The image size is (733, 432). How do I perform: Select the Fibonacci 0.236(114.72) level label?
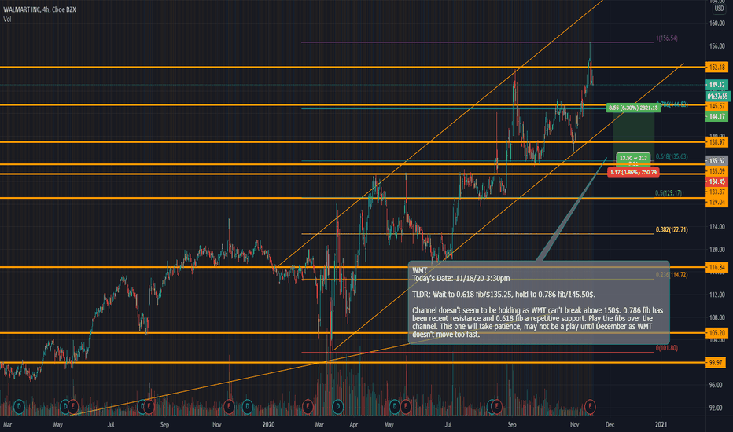(x=672, y=275)
